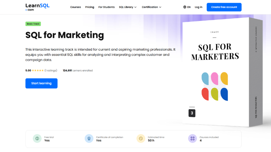Open the For Students menu item

(x=106, y=7)
